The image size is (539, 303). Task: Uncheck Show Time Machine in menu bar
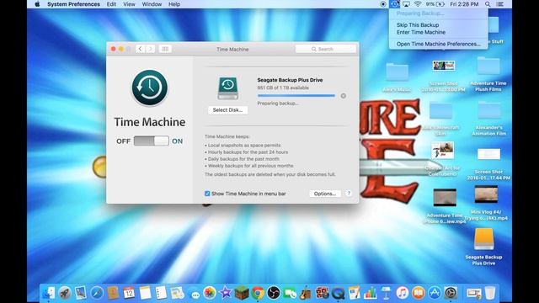(x=207, y=194)
